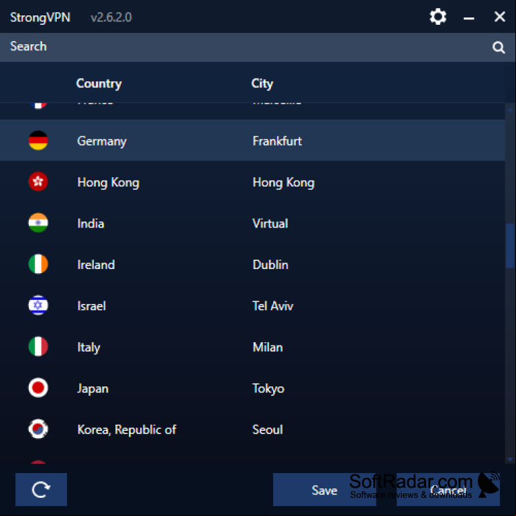Image resolution: width=516 pixels, height=516 pixels.
Task: Click the Italy flag icon
Action: tap(38, 346)
